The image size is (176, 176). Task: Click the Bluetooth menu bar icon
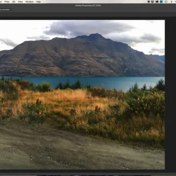pyautogui.click(x=172, y=1)
